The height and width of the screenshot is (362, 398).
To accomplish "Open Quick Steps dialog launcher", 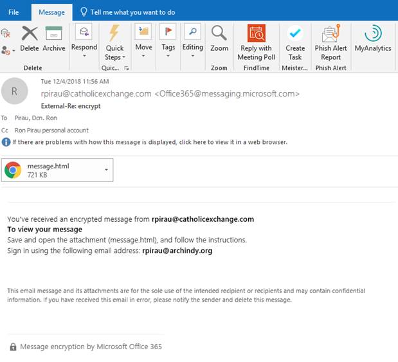I will (126, 68).
